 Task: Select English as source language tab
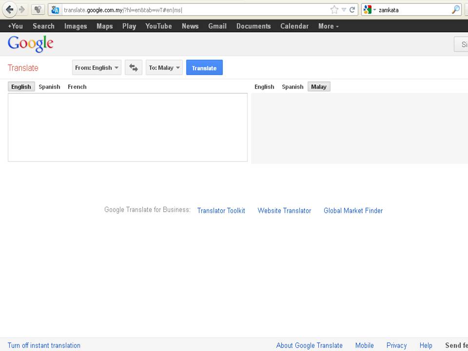[21, 87]
